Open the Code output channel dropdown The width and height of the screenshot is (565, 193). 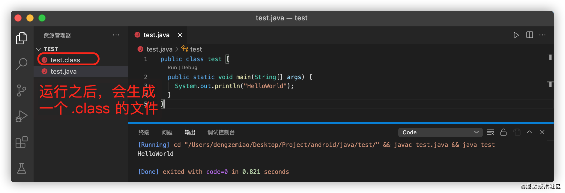click(x=440, y=132)
